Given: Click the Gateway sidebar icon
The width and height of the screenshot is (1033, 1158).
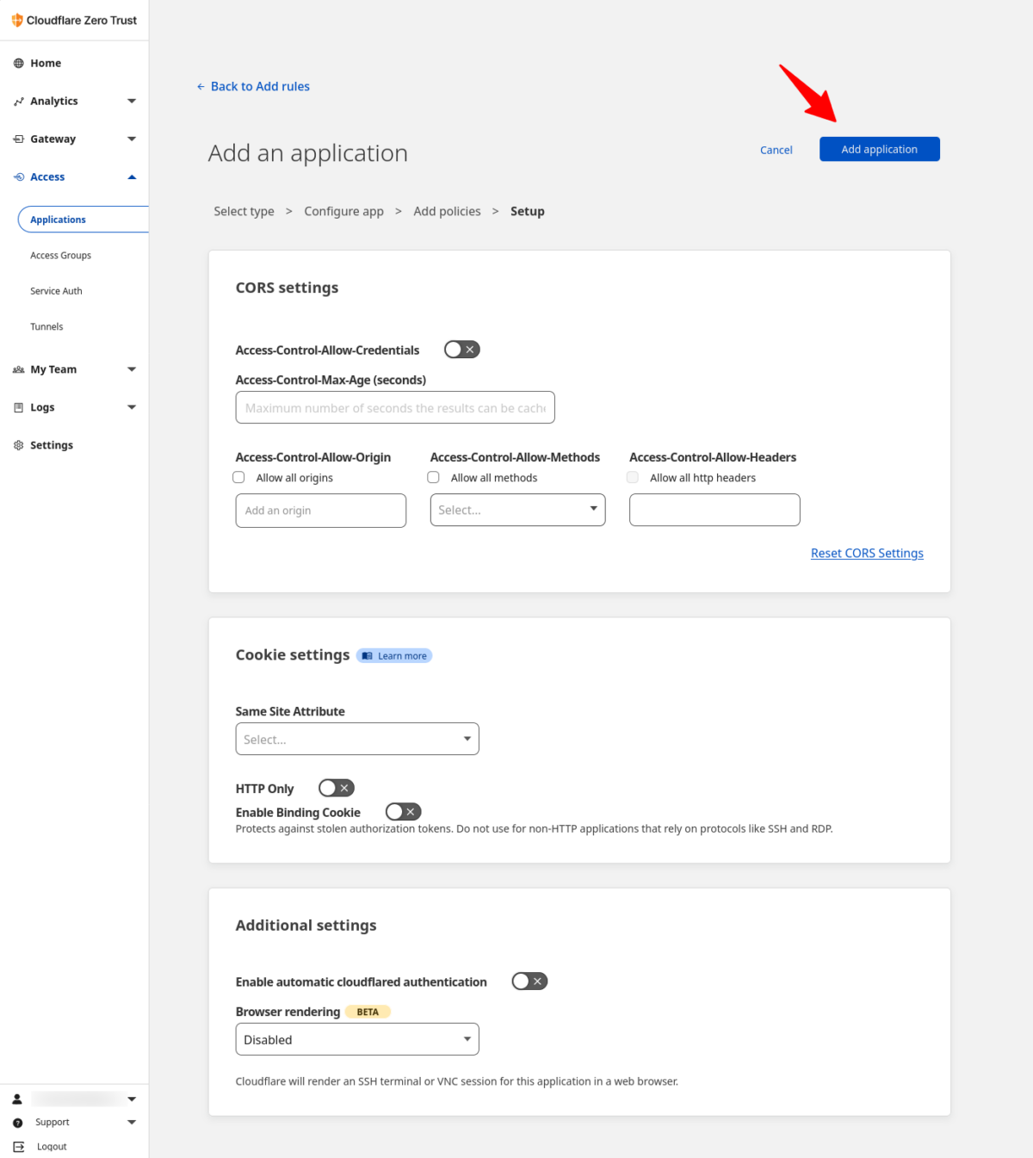Looking at the screenshot, I should point(18,139).
